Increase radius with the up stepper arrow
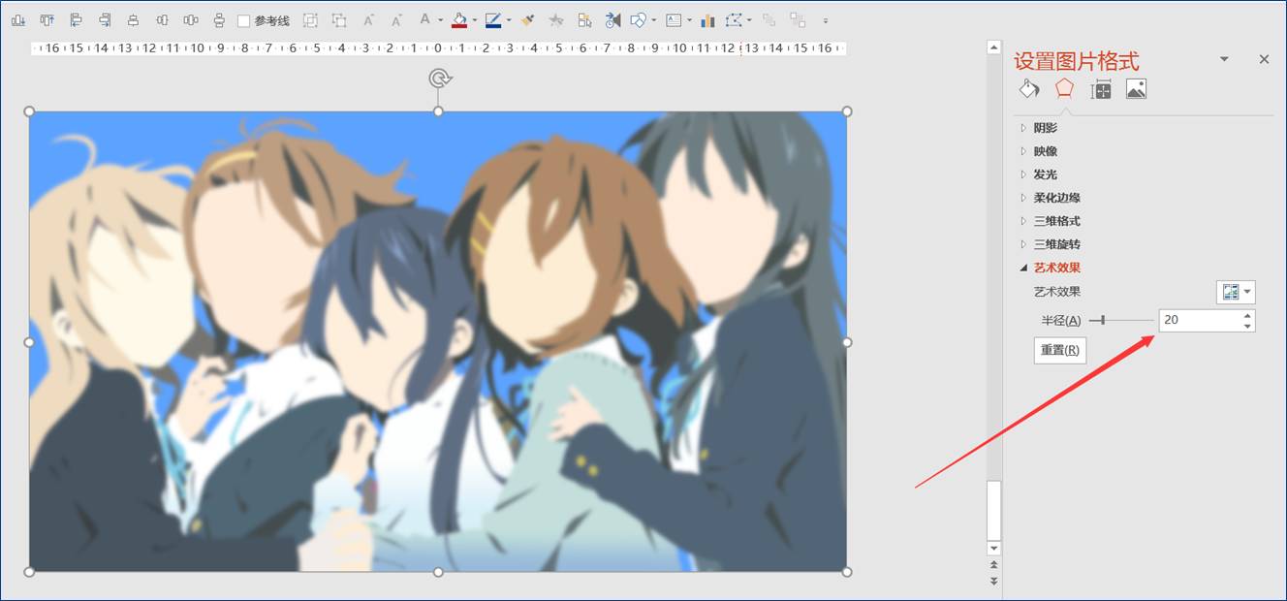This screenshot has height=601, width=1287. (1247, 315)
